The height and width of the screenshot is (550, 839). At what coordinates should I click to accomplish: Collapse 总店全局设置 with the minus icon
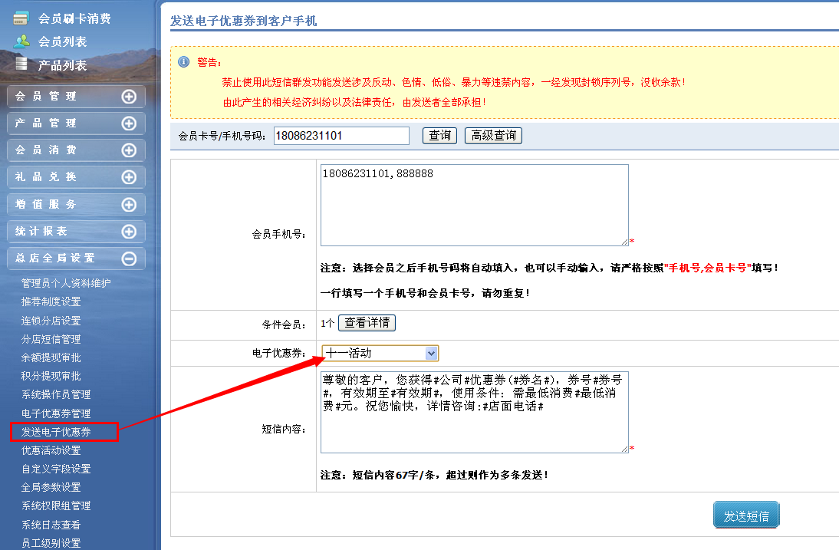(x=129, y=259)
